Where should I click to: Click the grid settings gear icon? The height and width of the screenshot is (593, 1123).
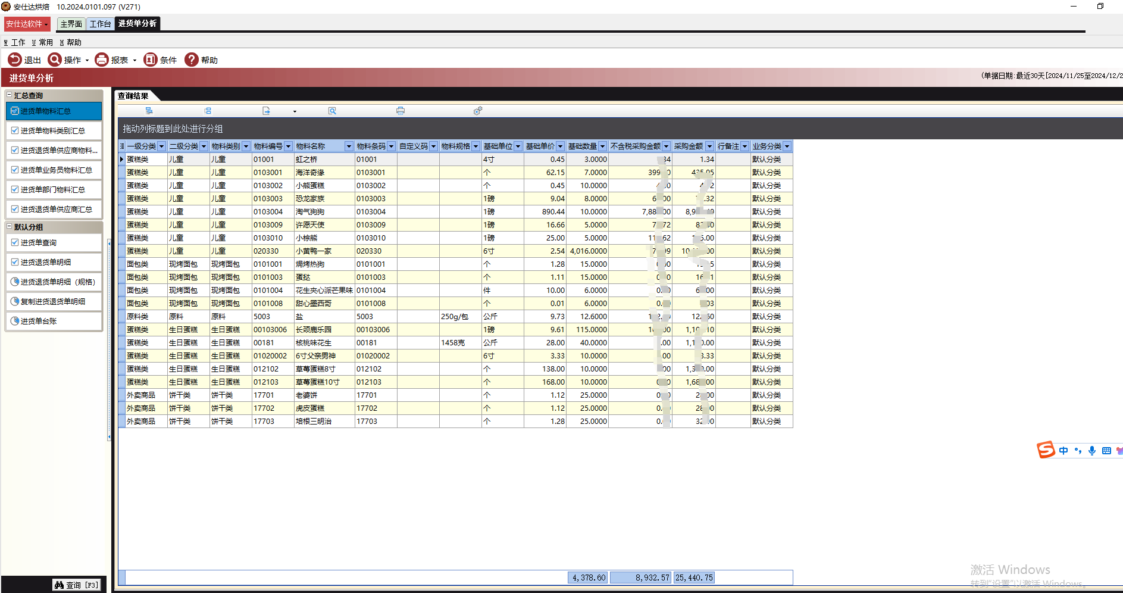(x=478, y=111)
